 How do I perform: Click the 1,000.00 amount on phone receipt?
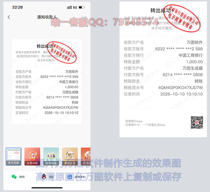(71, 87)
